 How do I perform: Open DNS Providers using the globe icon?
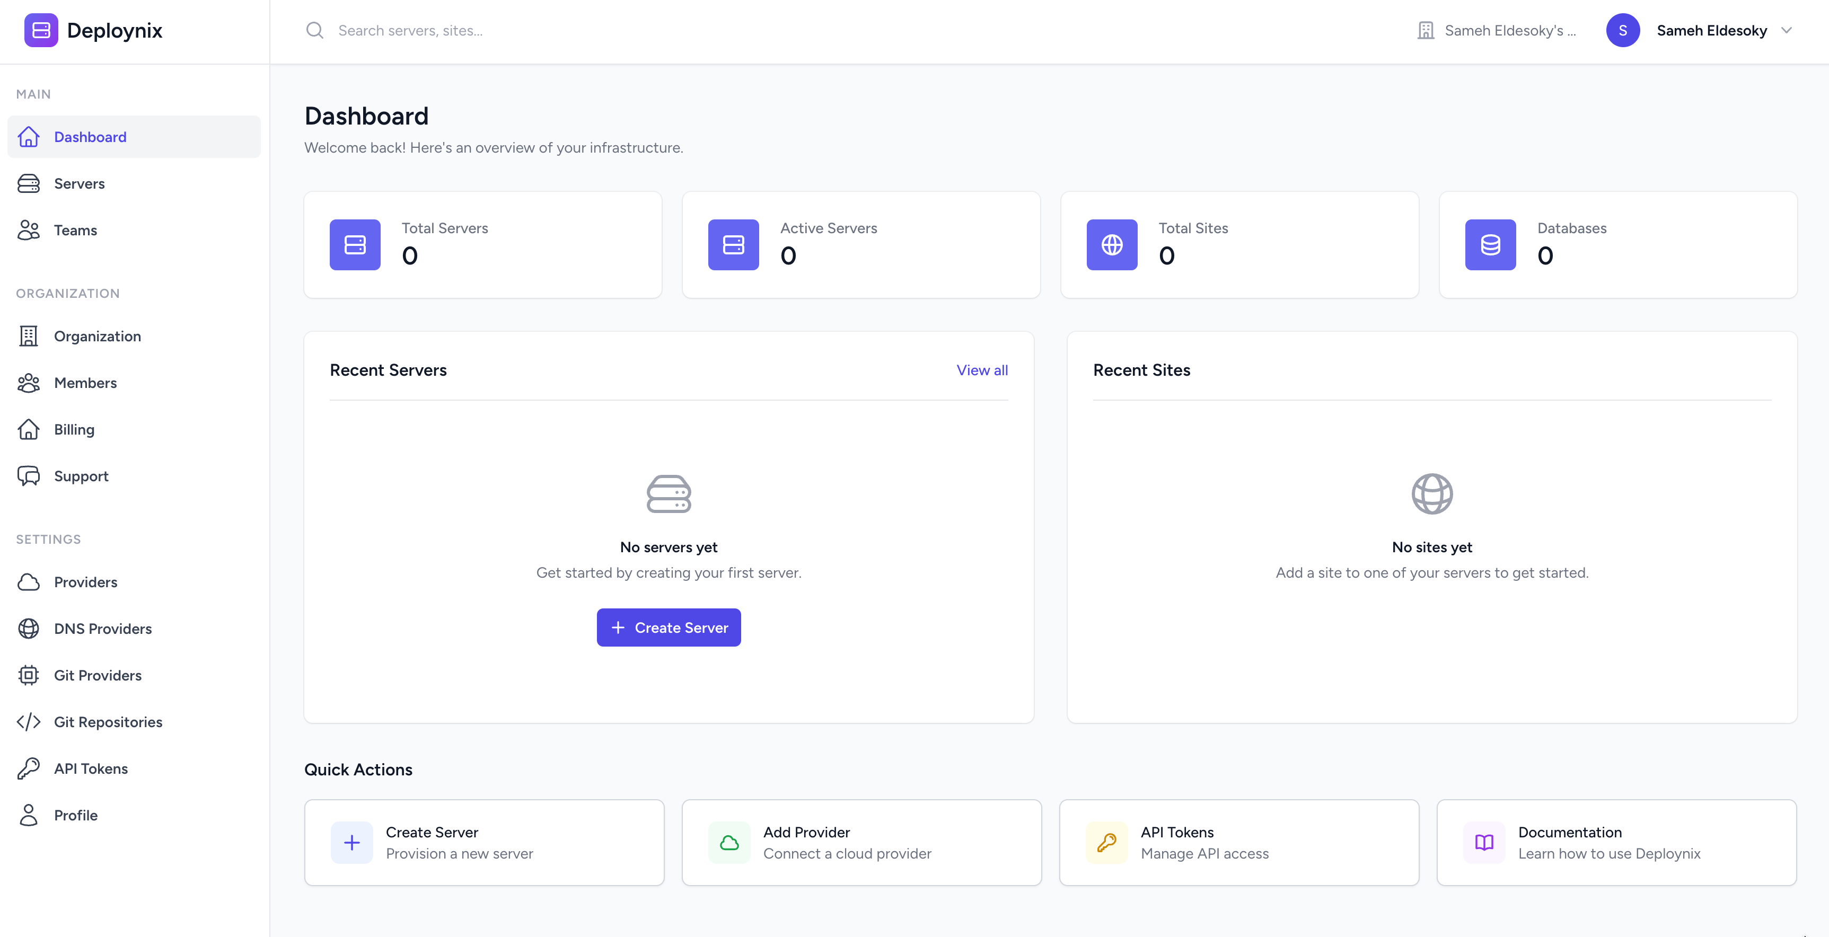29,628
